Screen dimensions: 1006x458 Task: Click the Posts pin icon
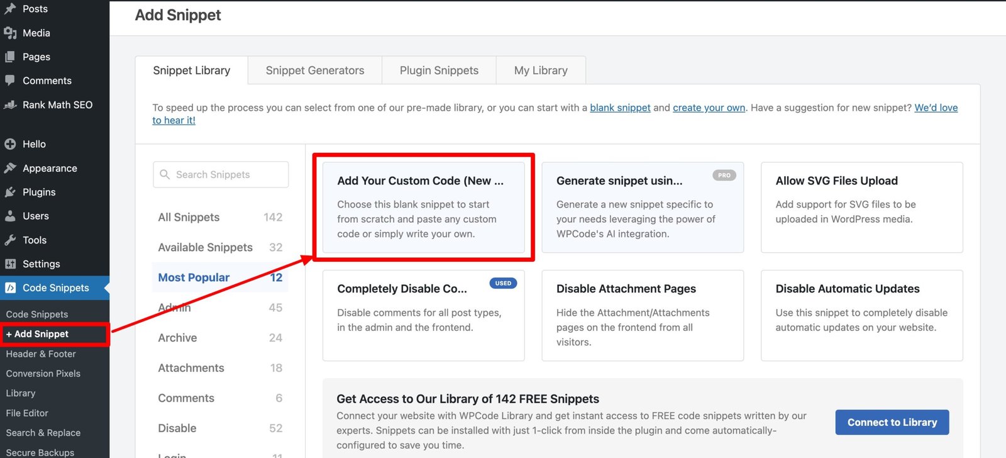10,9
